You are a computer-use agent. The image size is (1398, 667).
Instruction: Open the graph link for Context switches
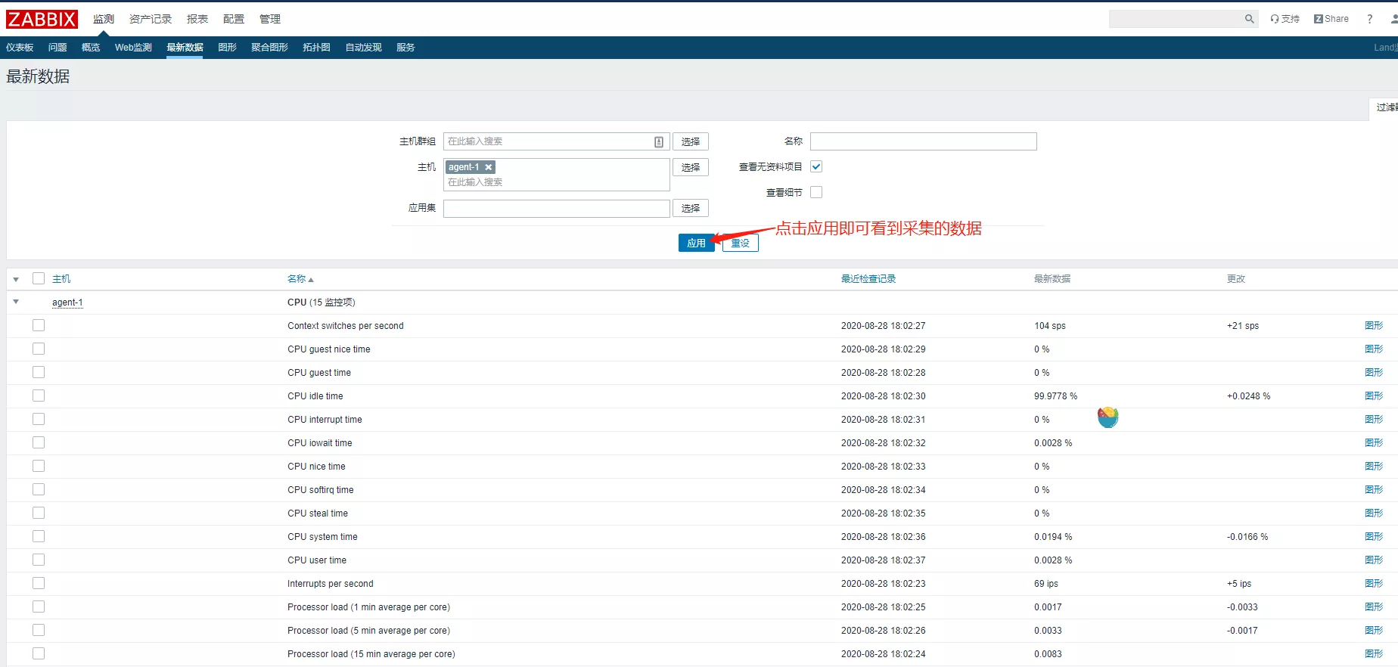[1373, 325]
